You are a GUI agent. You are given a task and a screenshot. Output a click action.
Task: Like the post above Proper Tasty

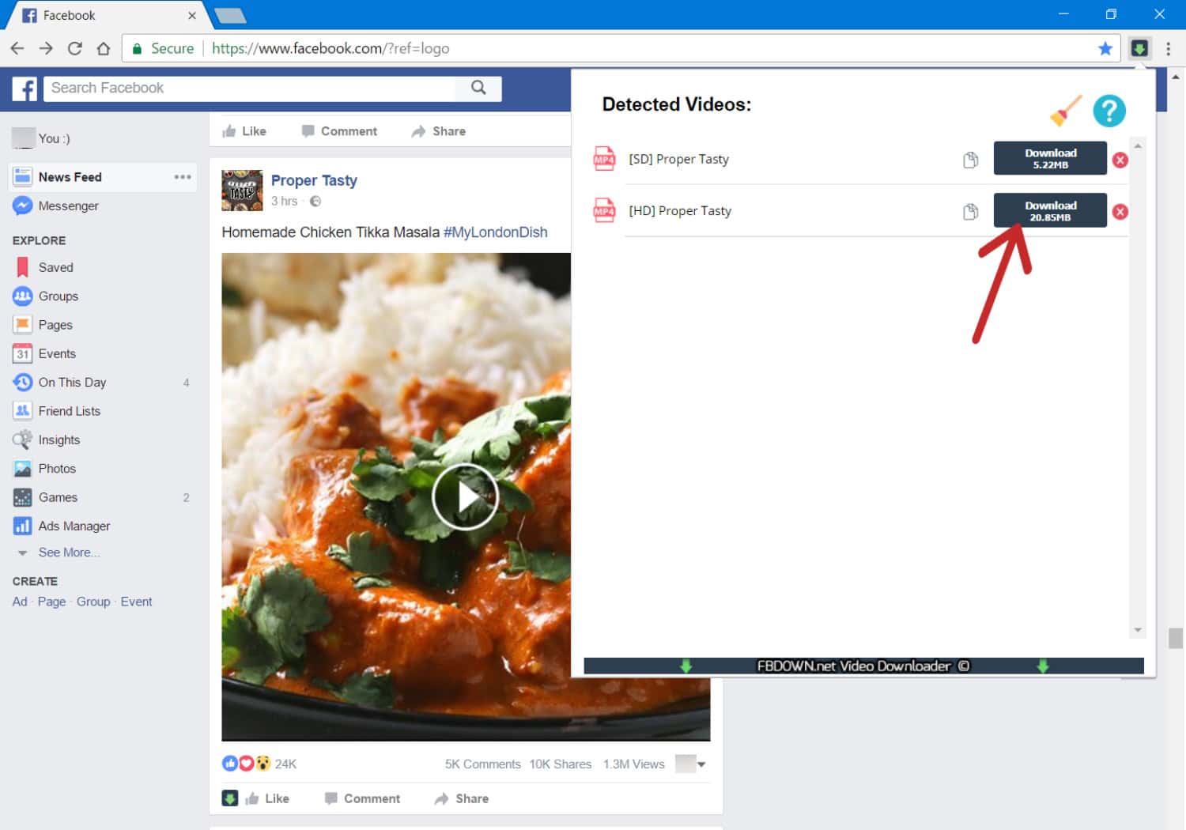(244, 131)
